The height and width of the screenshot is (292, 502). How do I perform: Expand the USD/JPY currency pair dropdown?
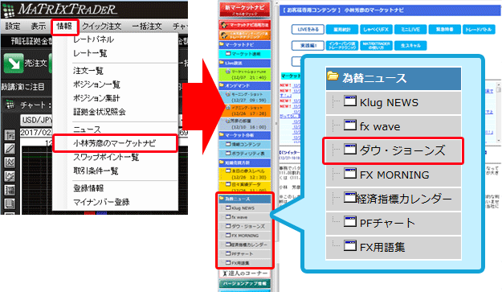[36, 120]
